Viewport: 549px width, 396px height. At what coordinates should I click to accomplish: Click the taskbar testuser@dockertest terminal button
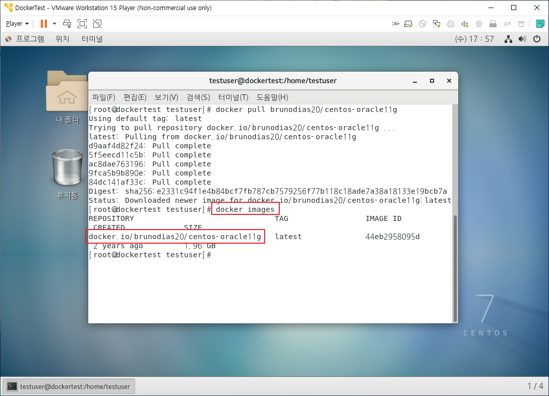pyautogui.click(x=69, y=386)
